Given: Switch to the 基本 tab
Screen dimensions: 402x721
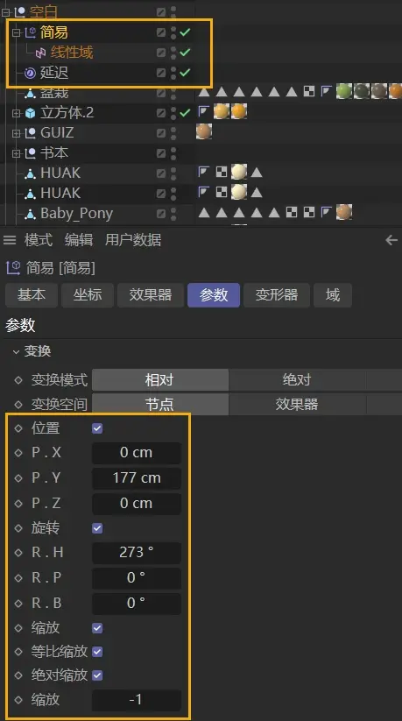Looking at the screenshot, I should tap(32, 295).
